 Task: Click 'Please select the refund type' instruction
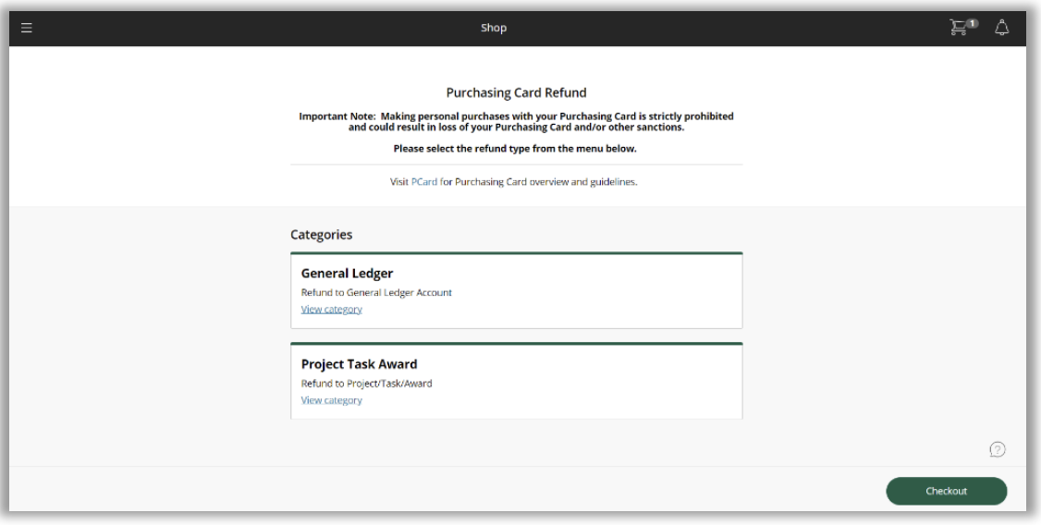[516, 148]
